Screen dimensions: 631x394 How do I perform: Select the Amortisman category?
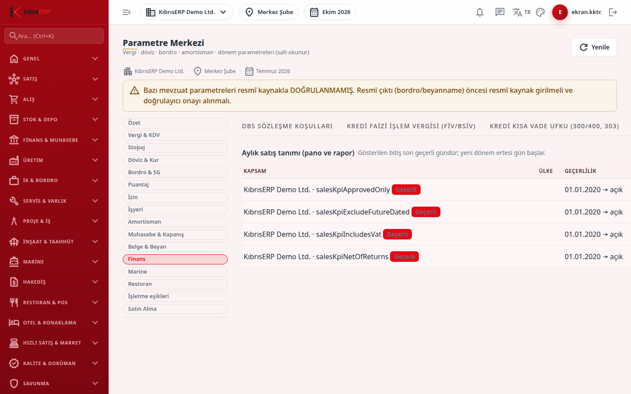click(175, 222)
